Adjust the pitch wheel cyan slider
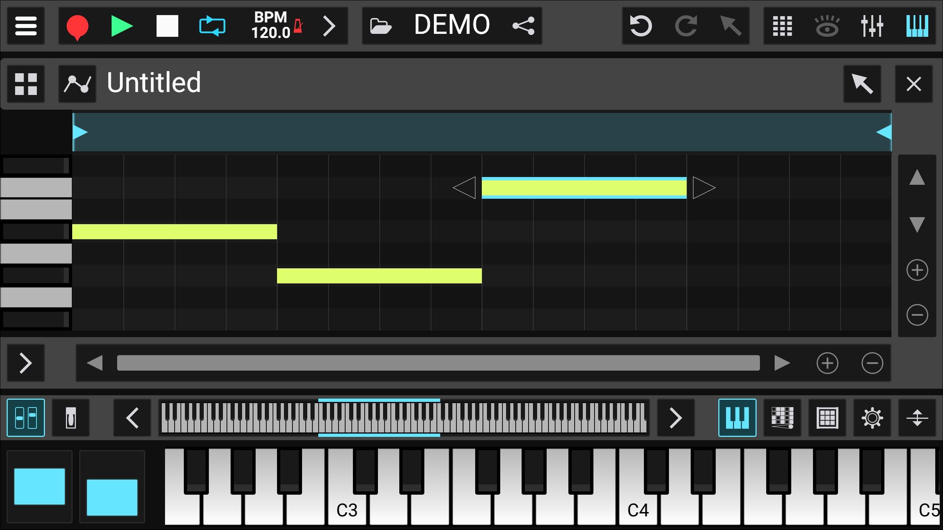Viewport: 943px width, 530px height. pos(39,487)
